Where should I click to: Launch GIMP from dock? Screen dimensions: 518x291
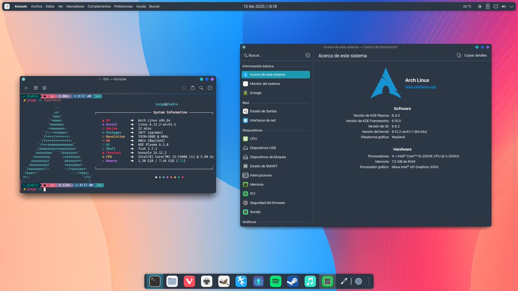[224, 281]
